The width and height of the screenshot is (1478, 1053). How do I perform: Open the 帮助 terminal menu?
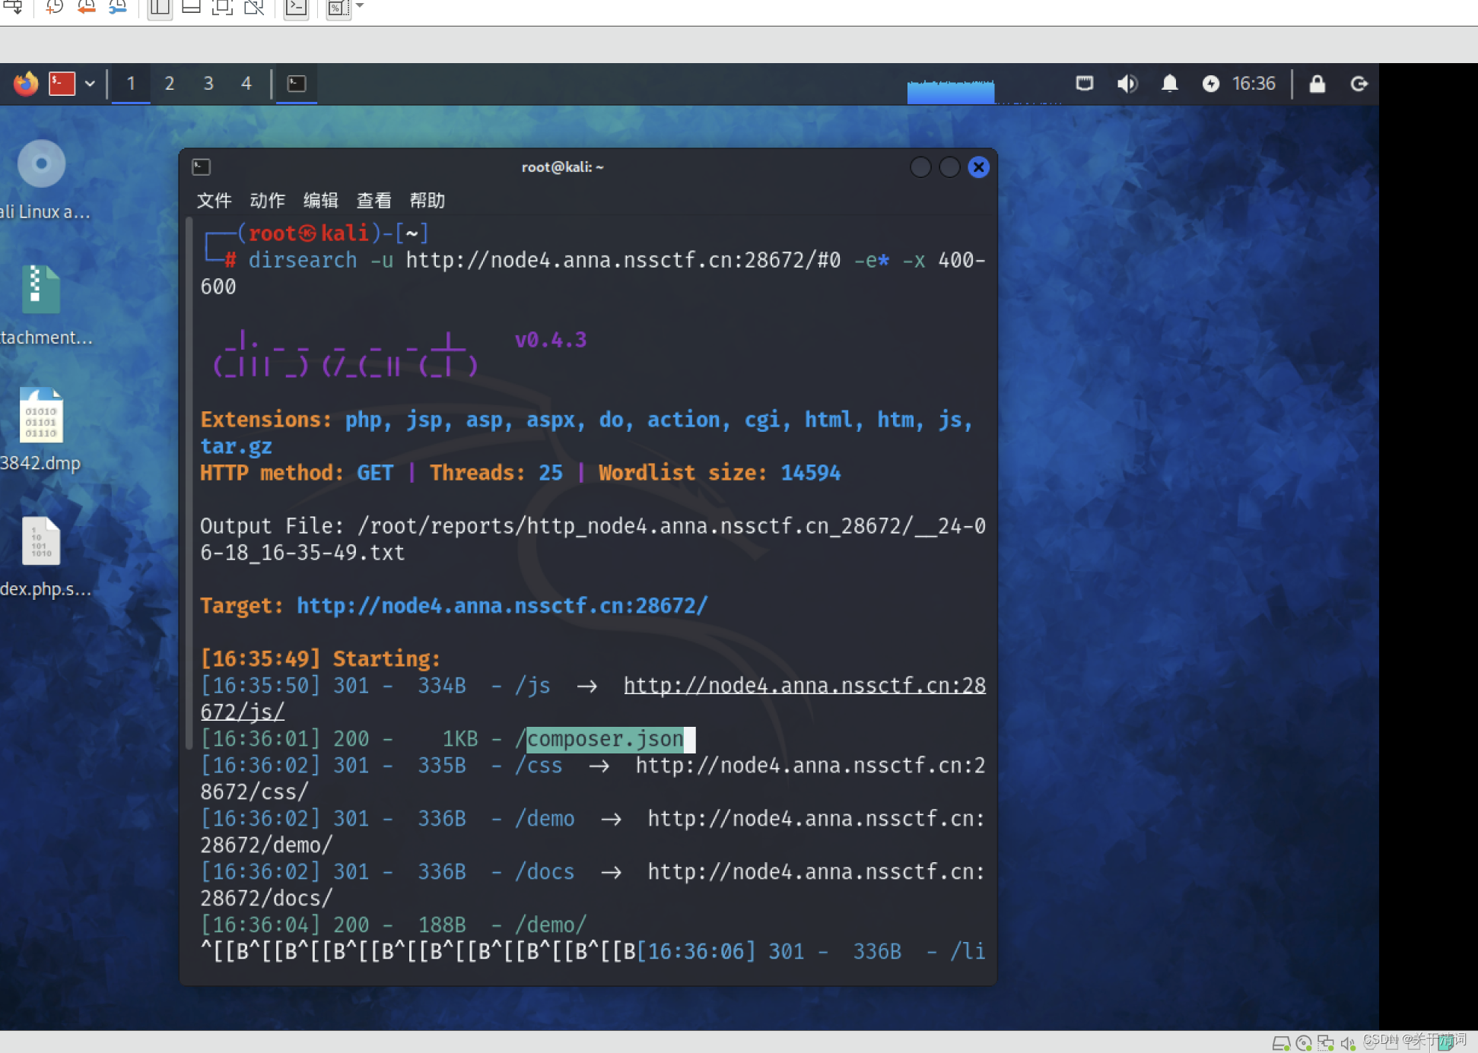427,201
